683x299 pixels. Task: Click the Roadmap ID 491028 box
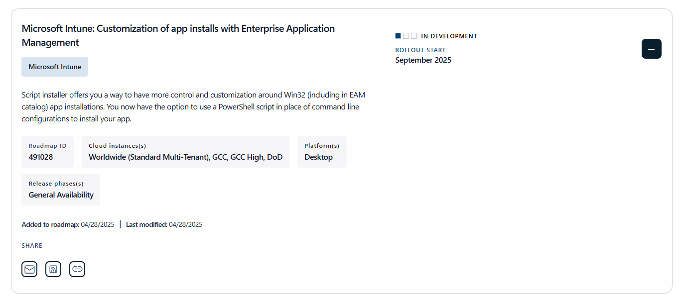47,152
